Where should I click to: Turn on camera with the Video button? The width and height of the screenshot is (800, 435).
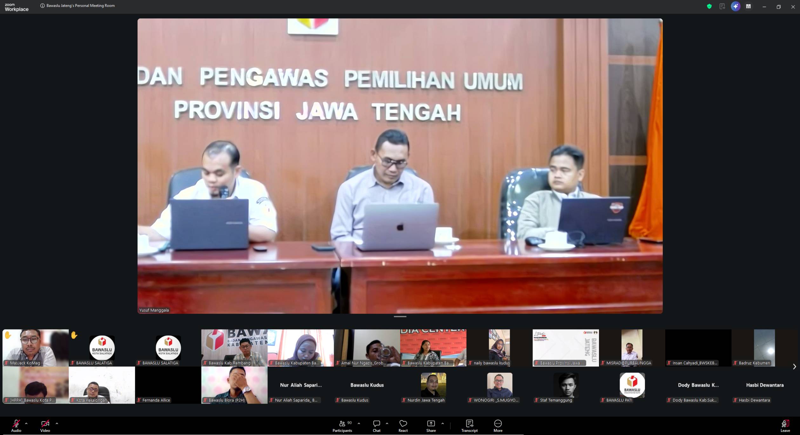pos(45,426)
